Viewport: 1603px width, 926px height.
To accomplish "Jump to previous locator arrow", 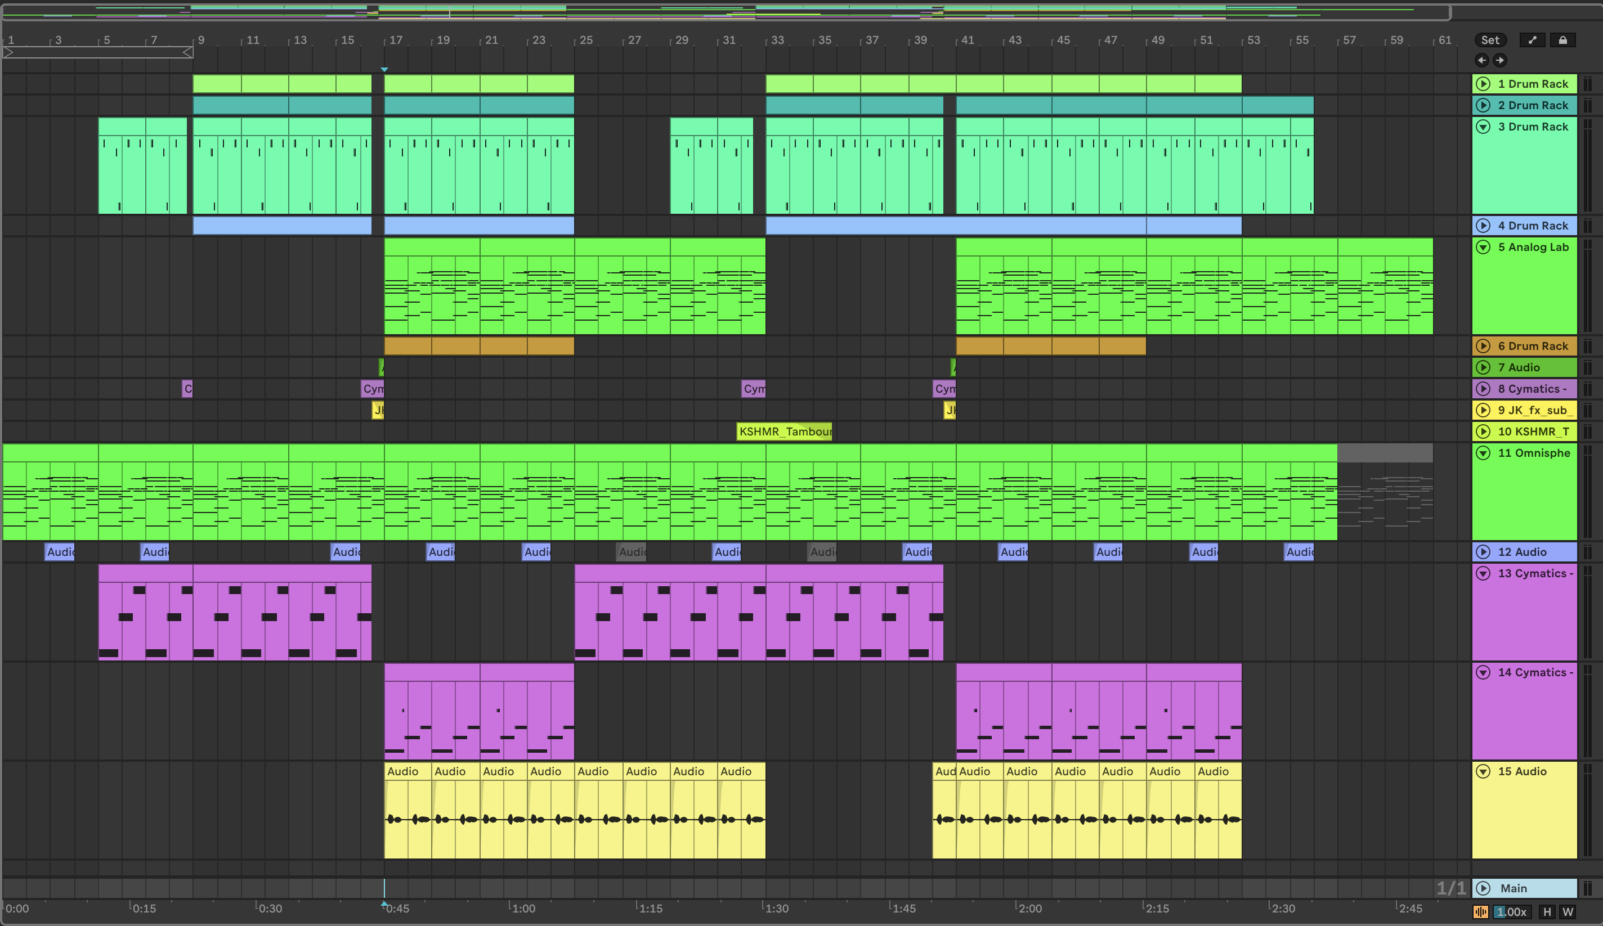I will point(1481,60).
